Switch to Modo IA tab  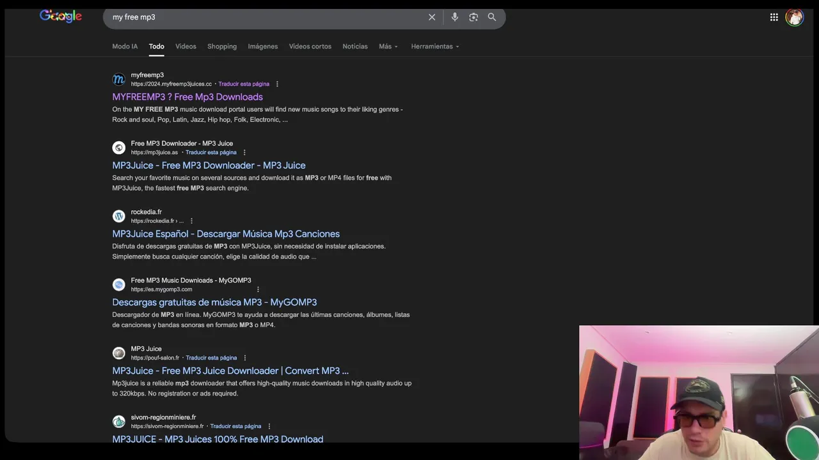(125, 46)
